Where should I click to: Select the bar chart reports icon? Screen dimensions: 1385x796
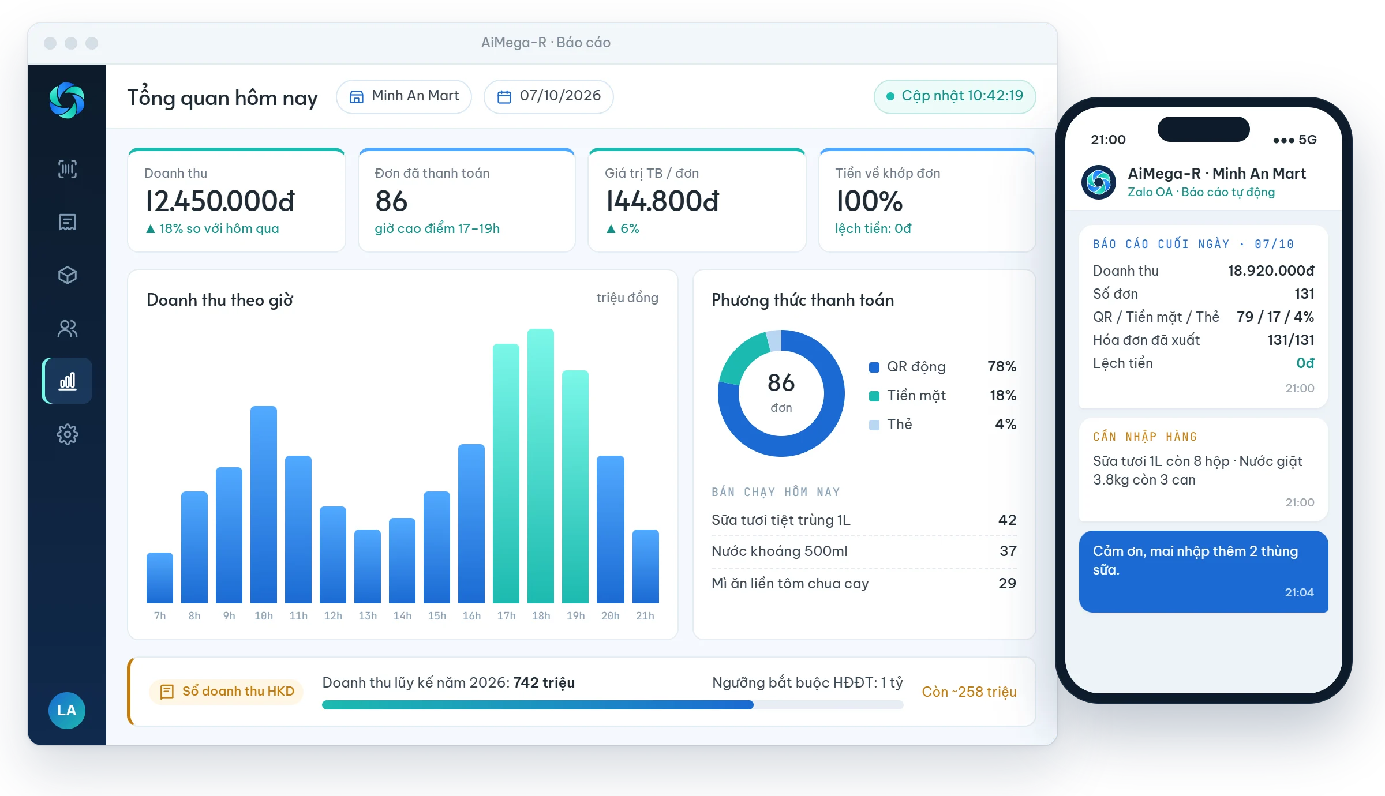68,381
